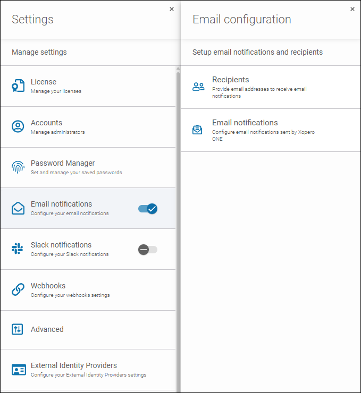Click the Password Manager fingerprint icon

[18, 167]
